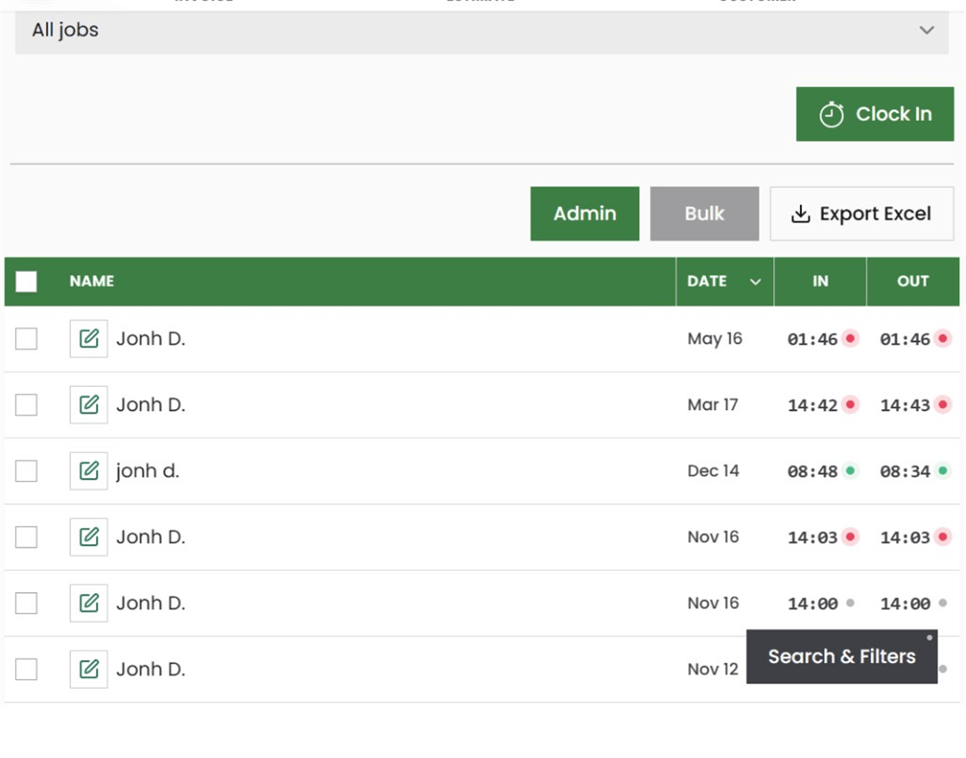Click the Clock In button

(x=875, y=114)
